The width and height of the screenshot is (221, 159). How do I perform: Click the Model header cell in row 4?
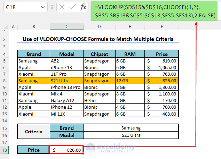(67, 54)
